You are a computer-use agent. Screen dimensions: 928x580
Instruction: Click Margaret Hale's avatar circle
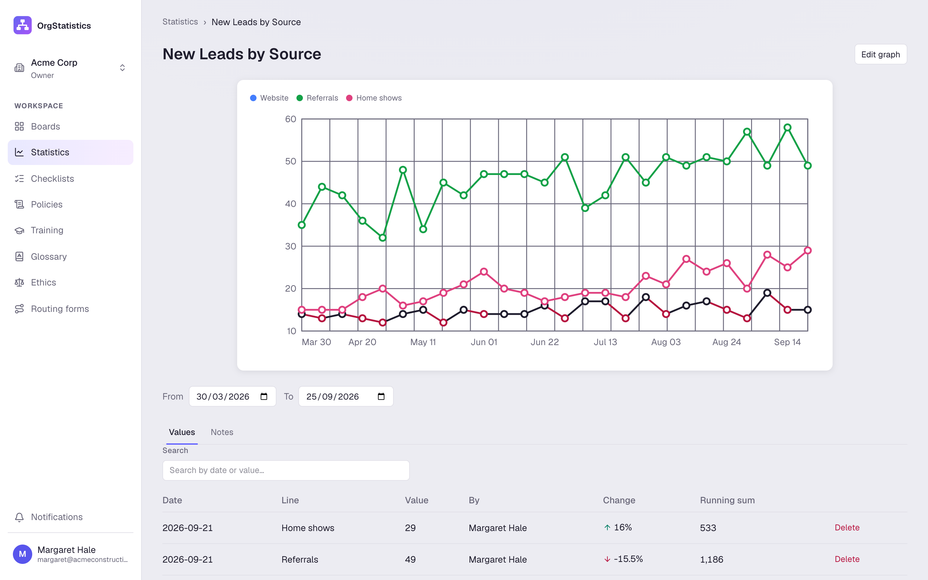[x=23, y=554]
